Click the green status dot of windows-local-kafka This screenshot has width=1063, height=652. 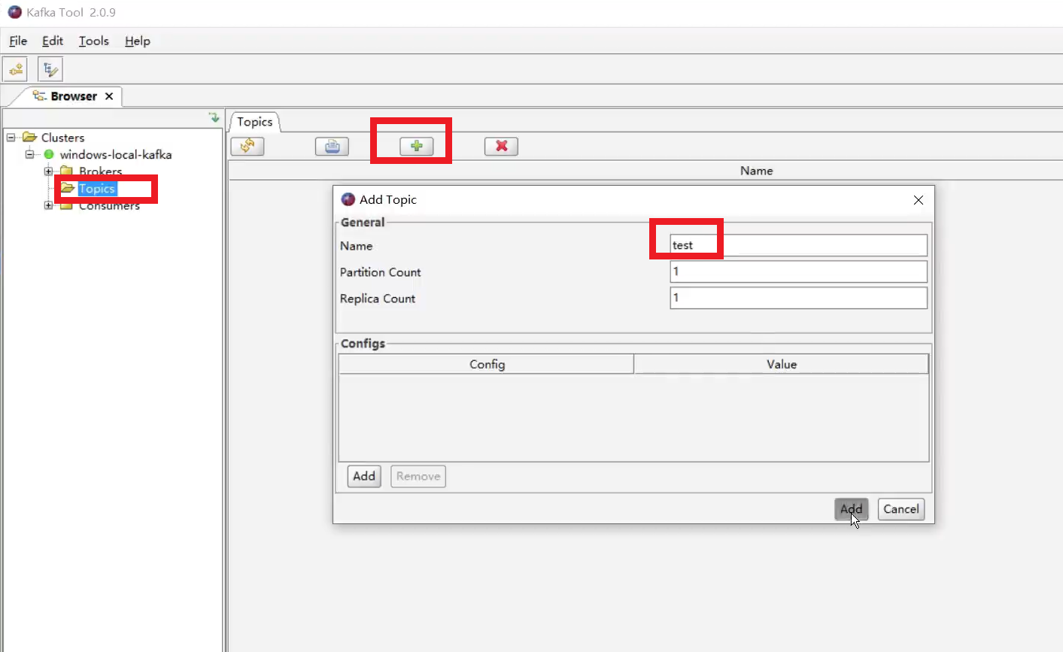[x=49, y=155]
